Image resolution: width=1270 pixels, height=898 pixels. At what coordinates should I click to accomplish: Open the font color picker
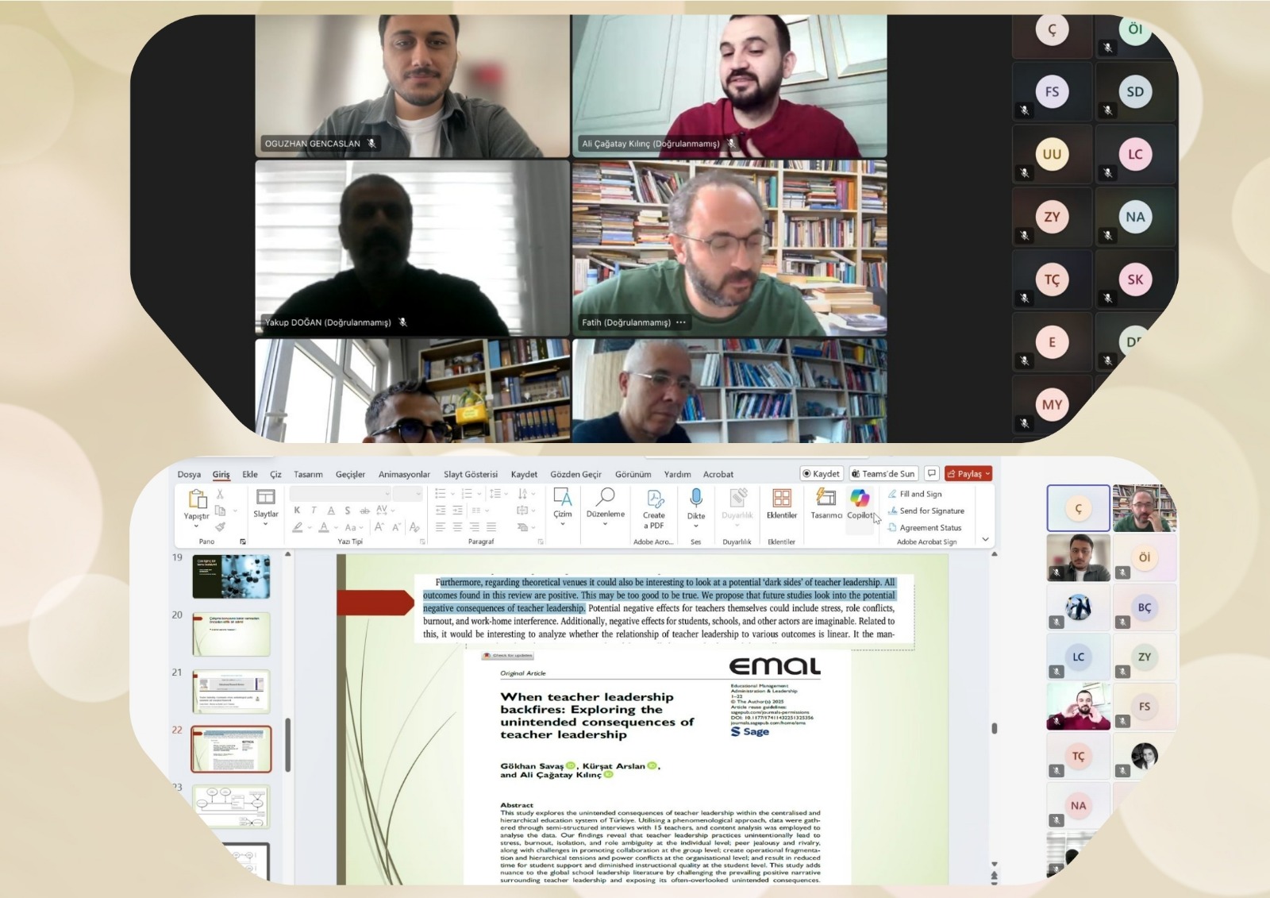(324, 527)
